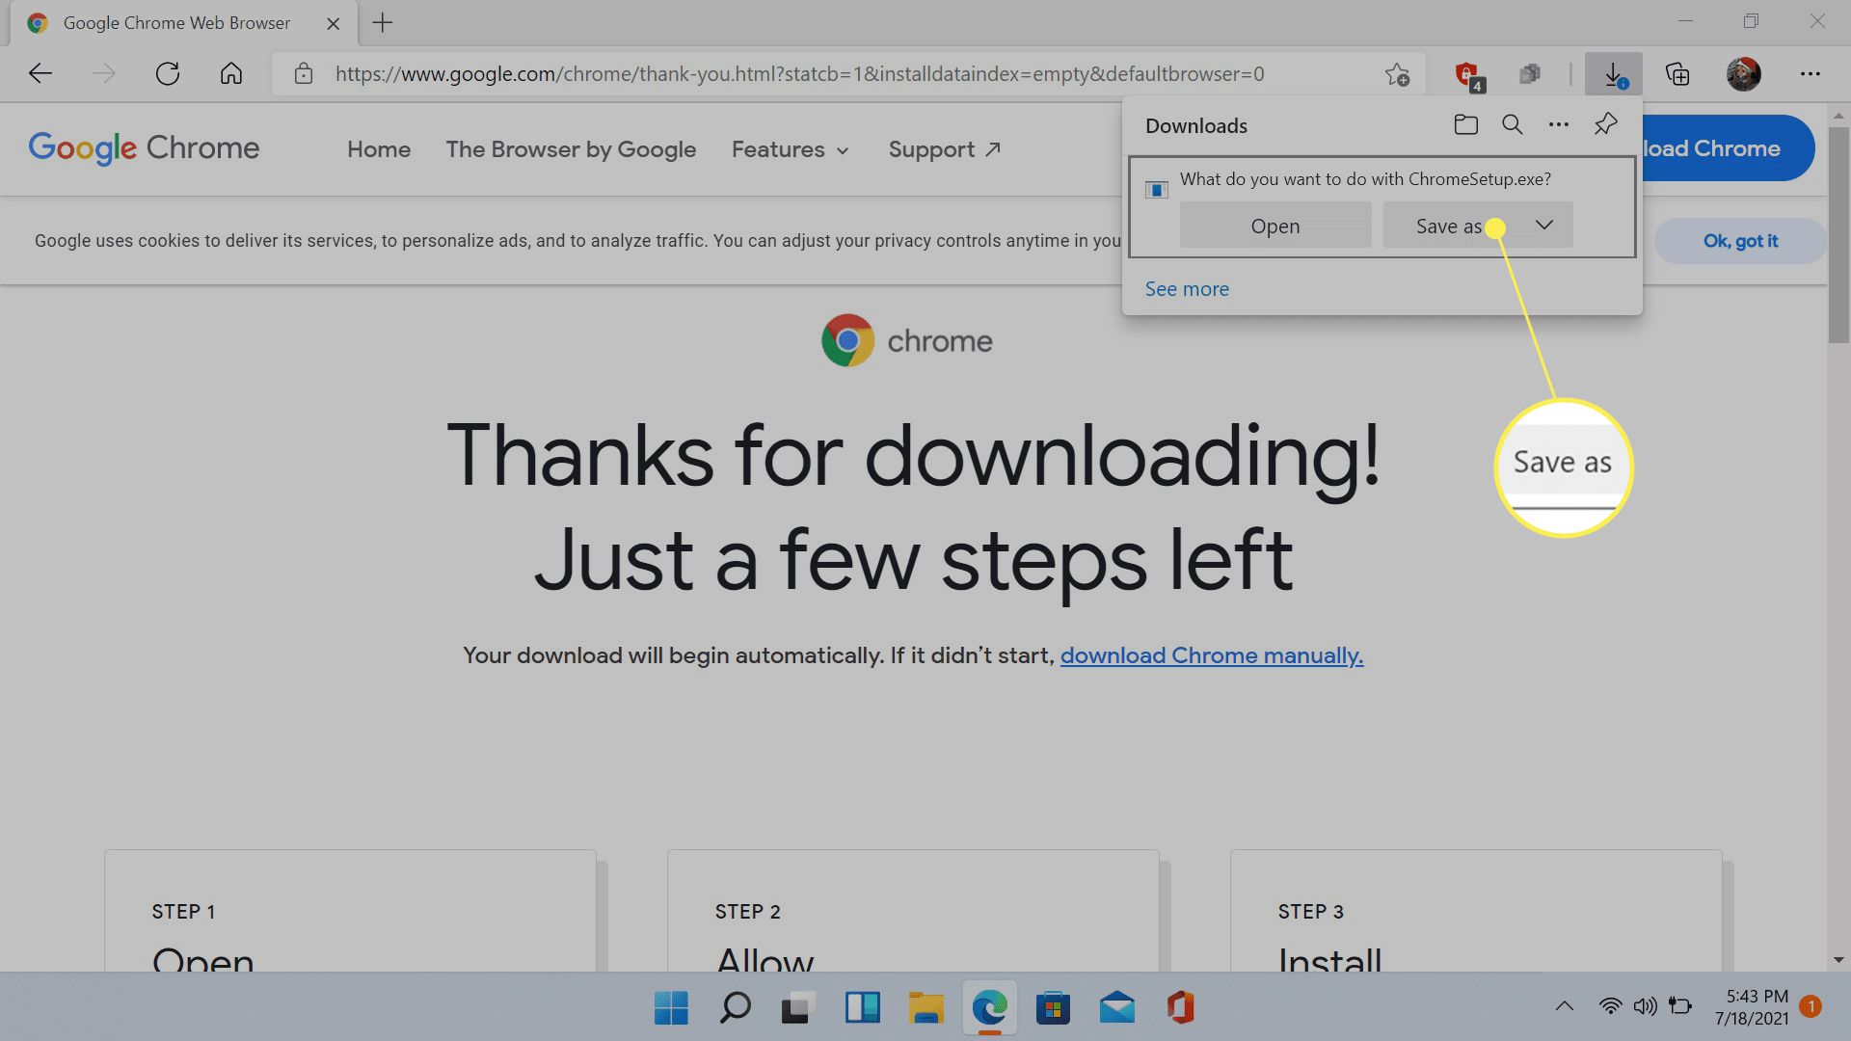Open a new browser tab
The width and height of the screenshot is (1851, 1041).
[x=383, y=22]
